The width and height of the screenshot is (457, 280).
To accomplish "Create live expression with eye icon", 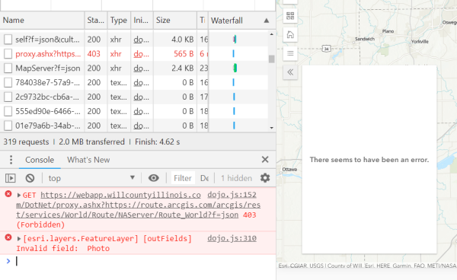I will [154, 178].
